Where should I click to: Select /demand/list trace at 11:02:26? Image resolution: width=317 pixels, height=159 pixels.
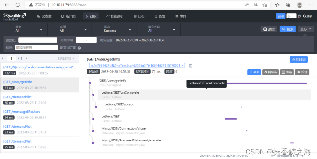[40, 144]
